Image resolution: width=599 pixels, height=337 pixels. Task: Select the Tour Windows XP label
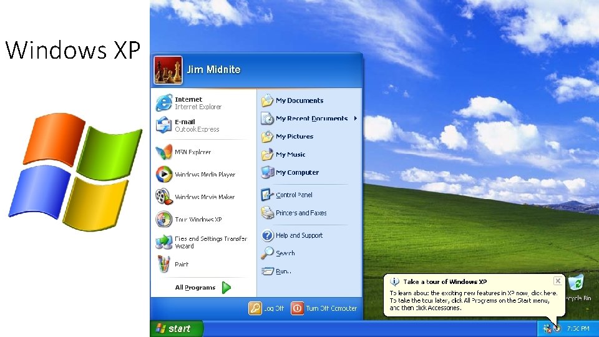pyautogui.click(x=198, y=219)
